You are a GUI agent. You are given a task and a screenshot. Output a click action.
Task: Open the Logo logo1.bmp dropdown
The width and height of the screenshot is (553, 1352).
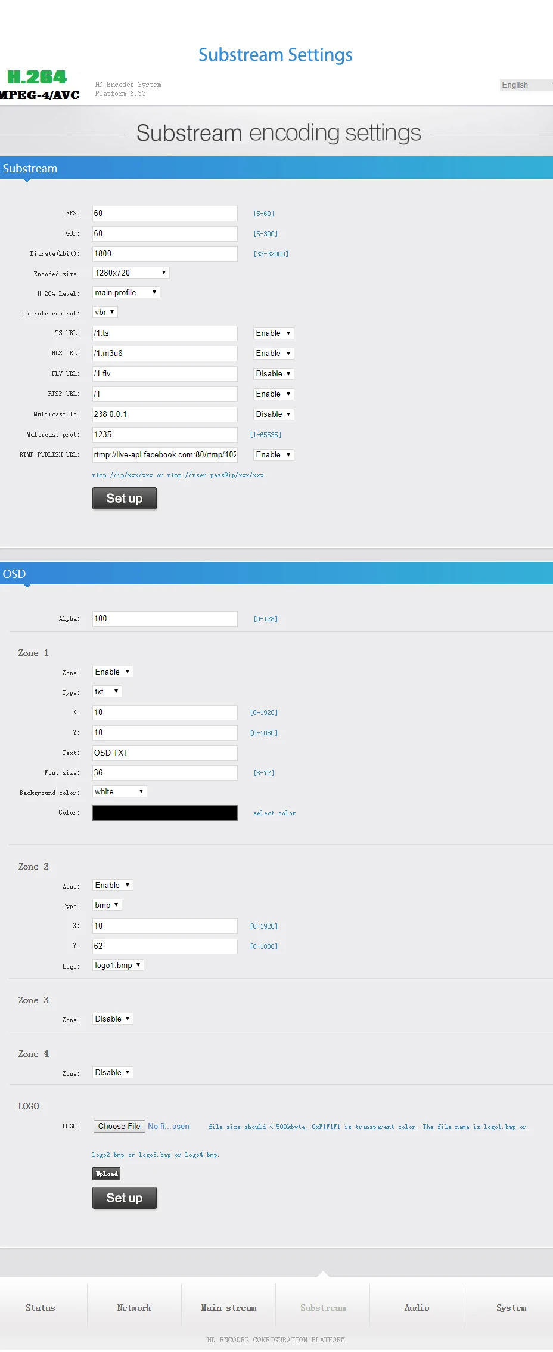pos(118,965)
